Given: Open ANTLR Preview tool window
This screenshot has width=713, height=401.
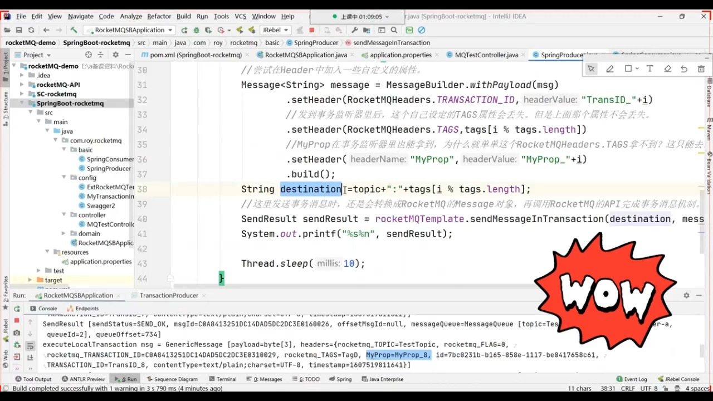Looking at the screenshot, I should 83,379.
